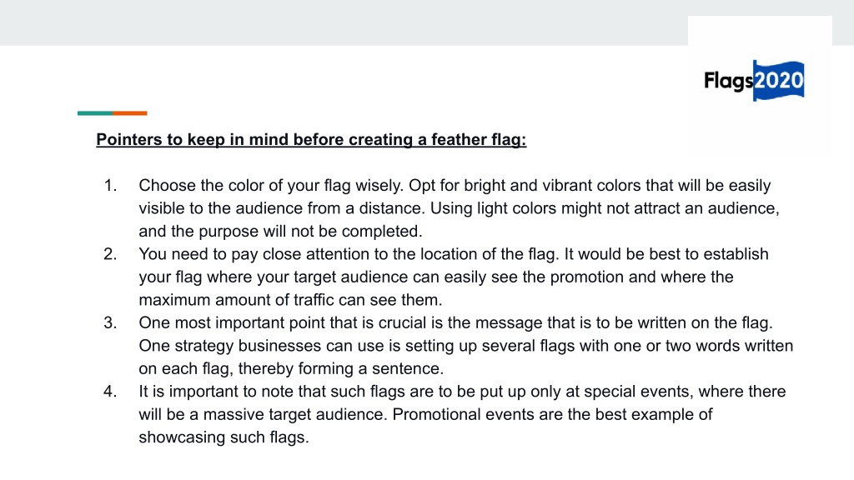Click list number 1 marker
This screenshot has width=854, height=480.
[111, 186]
